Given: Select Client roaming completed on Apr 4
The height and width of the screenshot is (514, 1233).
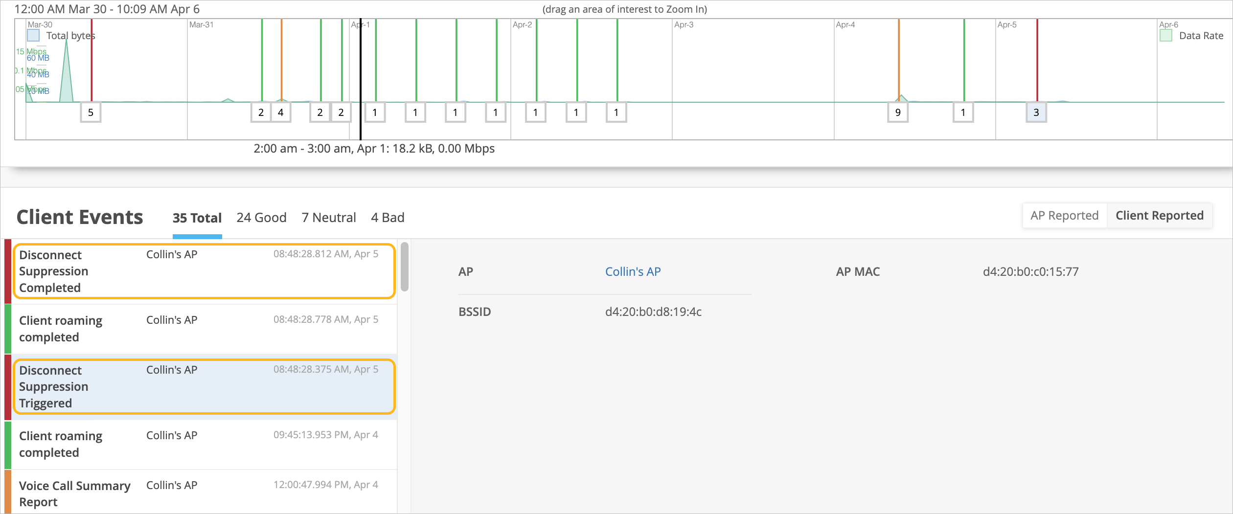Looking at the screenshot, I should click(204, 444).
